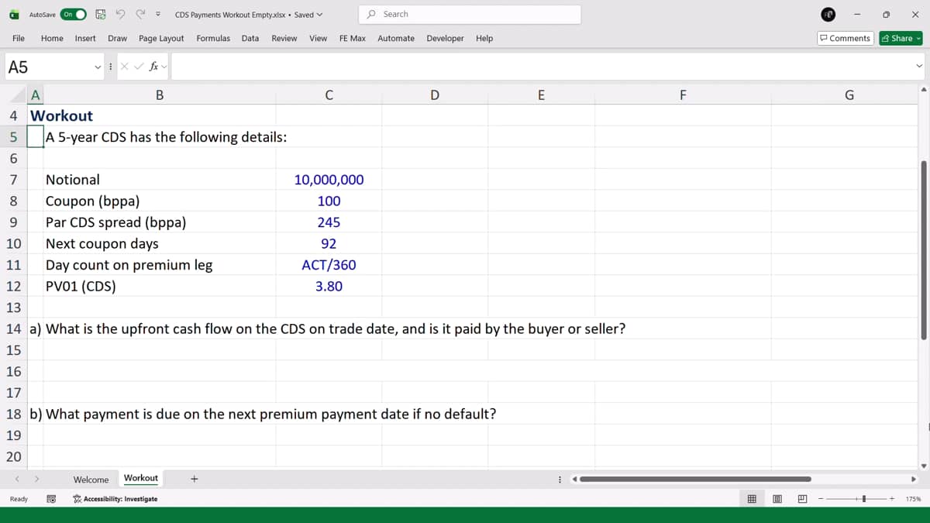Screen dimensions: 930x523
Task: Click the Redo arrow icon
Action: point(140,14)
